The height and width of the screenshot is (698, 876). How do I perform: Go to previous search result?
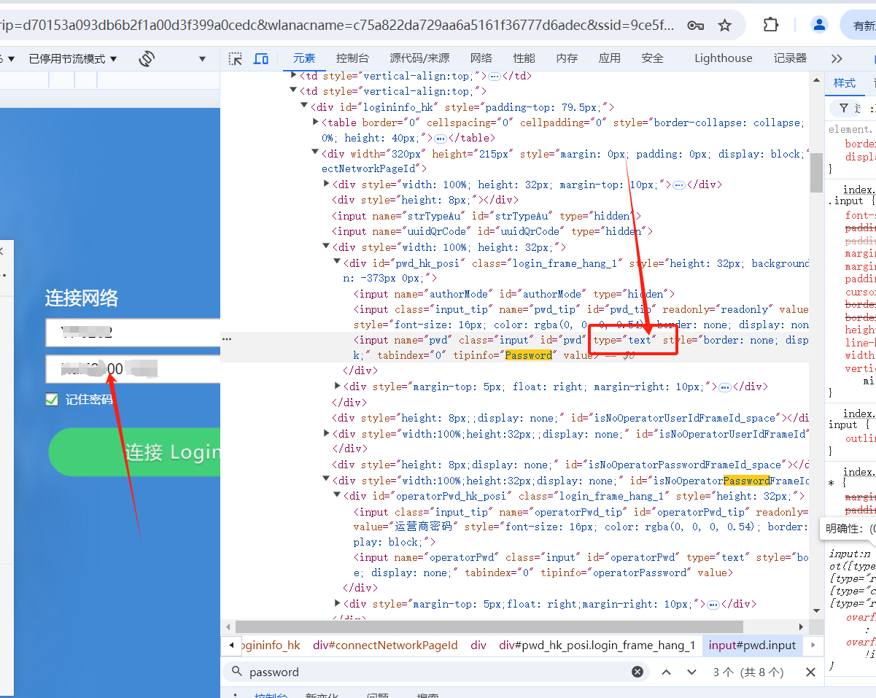666,672
